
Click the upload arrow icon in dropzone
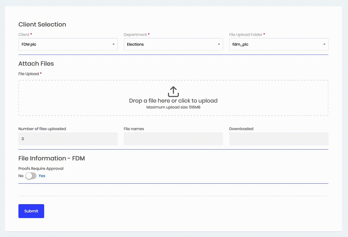coord(173,92)
